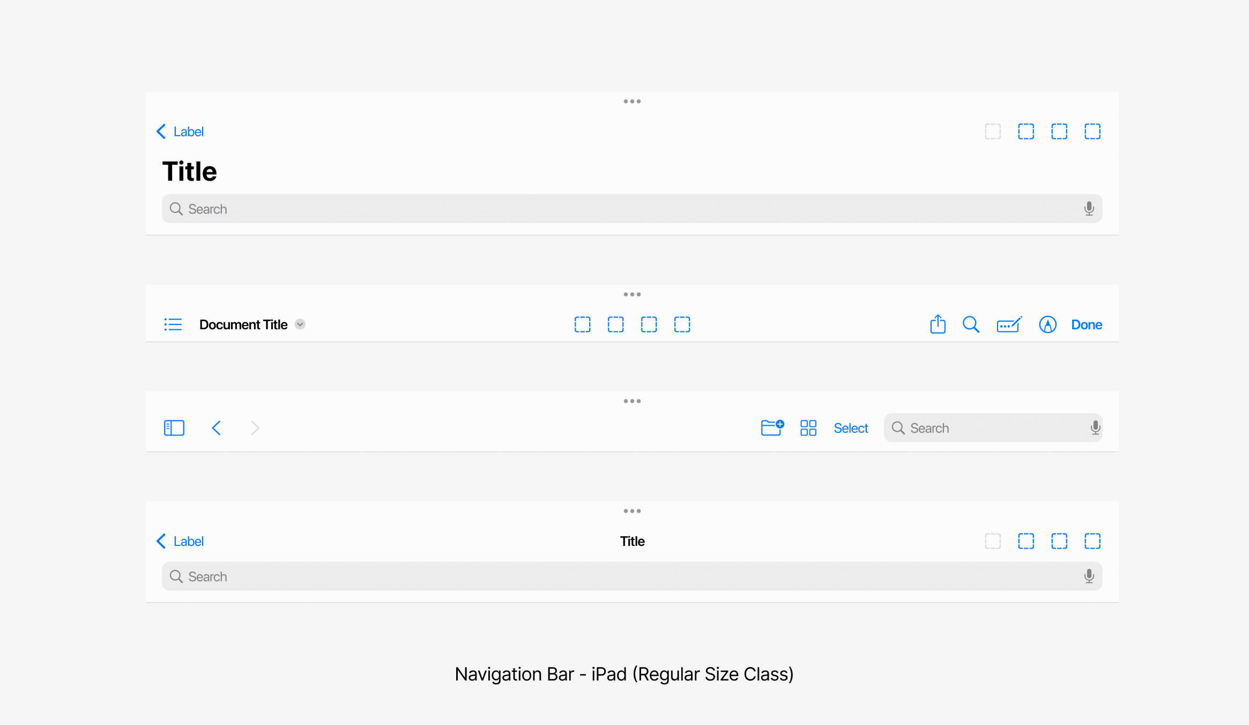Tap the markup pen circle icon
The width and height of the screenshot is (1249, 725).
[1047, 324]
